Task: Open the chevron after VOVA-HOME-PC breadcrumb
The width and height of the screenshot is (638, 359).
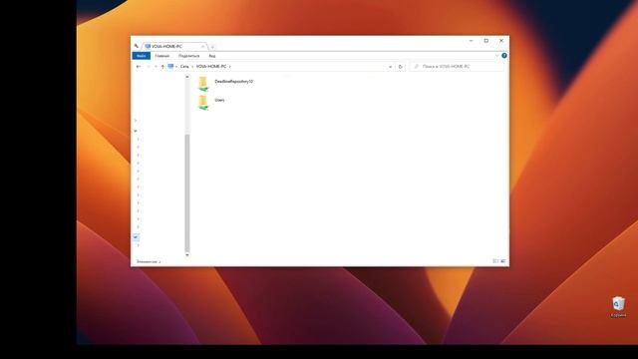Action: point(230,67)
